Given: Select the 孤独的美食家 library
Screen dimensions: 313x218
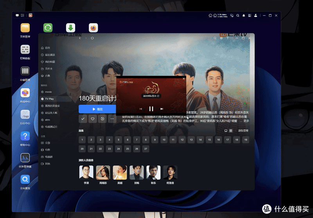Looking at the screenshot, I should 50,106.
